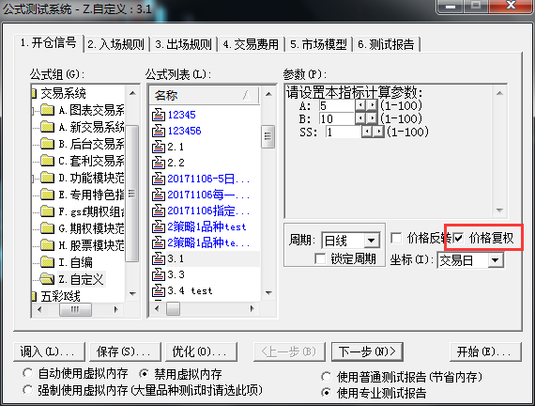The width and height of the screenshot is (535, 406).
Task: Switch to the 5.市场模型 tab
Action: pyautogui.click(x=319, y=44)
